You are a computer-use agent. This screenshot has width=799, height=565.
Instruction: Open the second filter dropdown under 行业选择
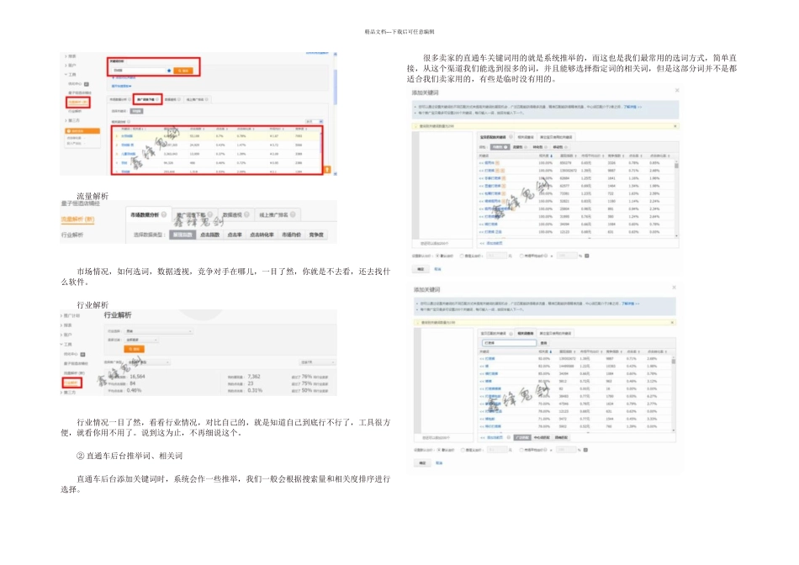tap(141, 340)
